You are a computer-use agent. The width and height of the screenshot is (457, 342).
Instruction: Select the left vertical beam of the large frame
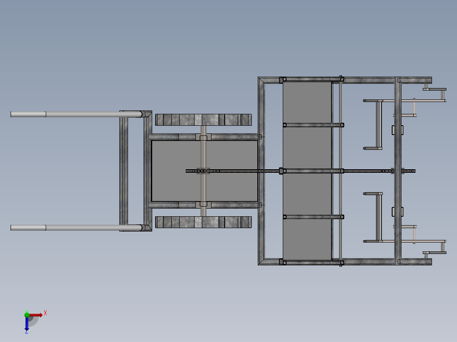[x=261, y=171]
